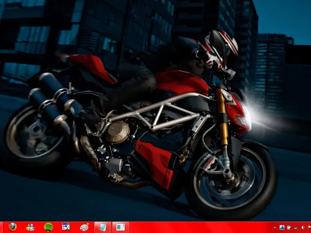Viewport: 311px width, 233px height.
Task: Open the Action Center flag icon
Action: coord(309,228)
